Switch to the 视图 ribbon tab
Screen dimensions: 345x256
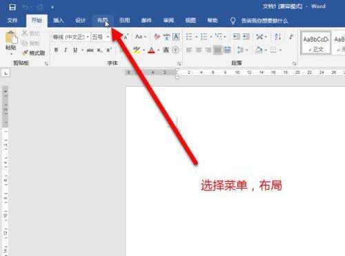(x=190, y=21)
